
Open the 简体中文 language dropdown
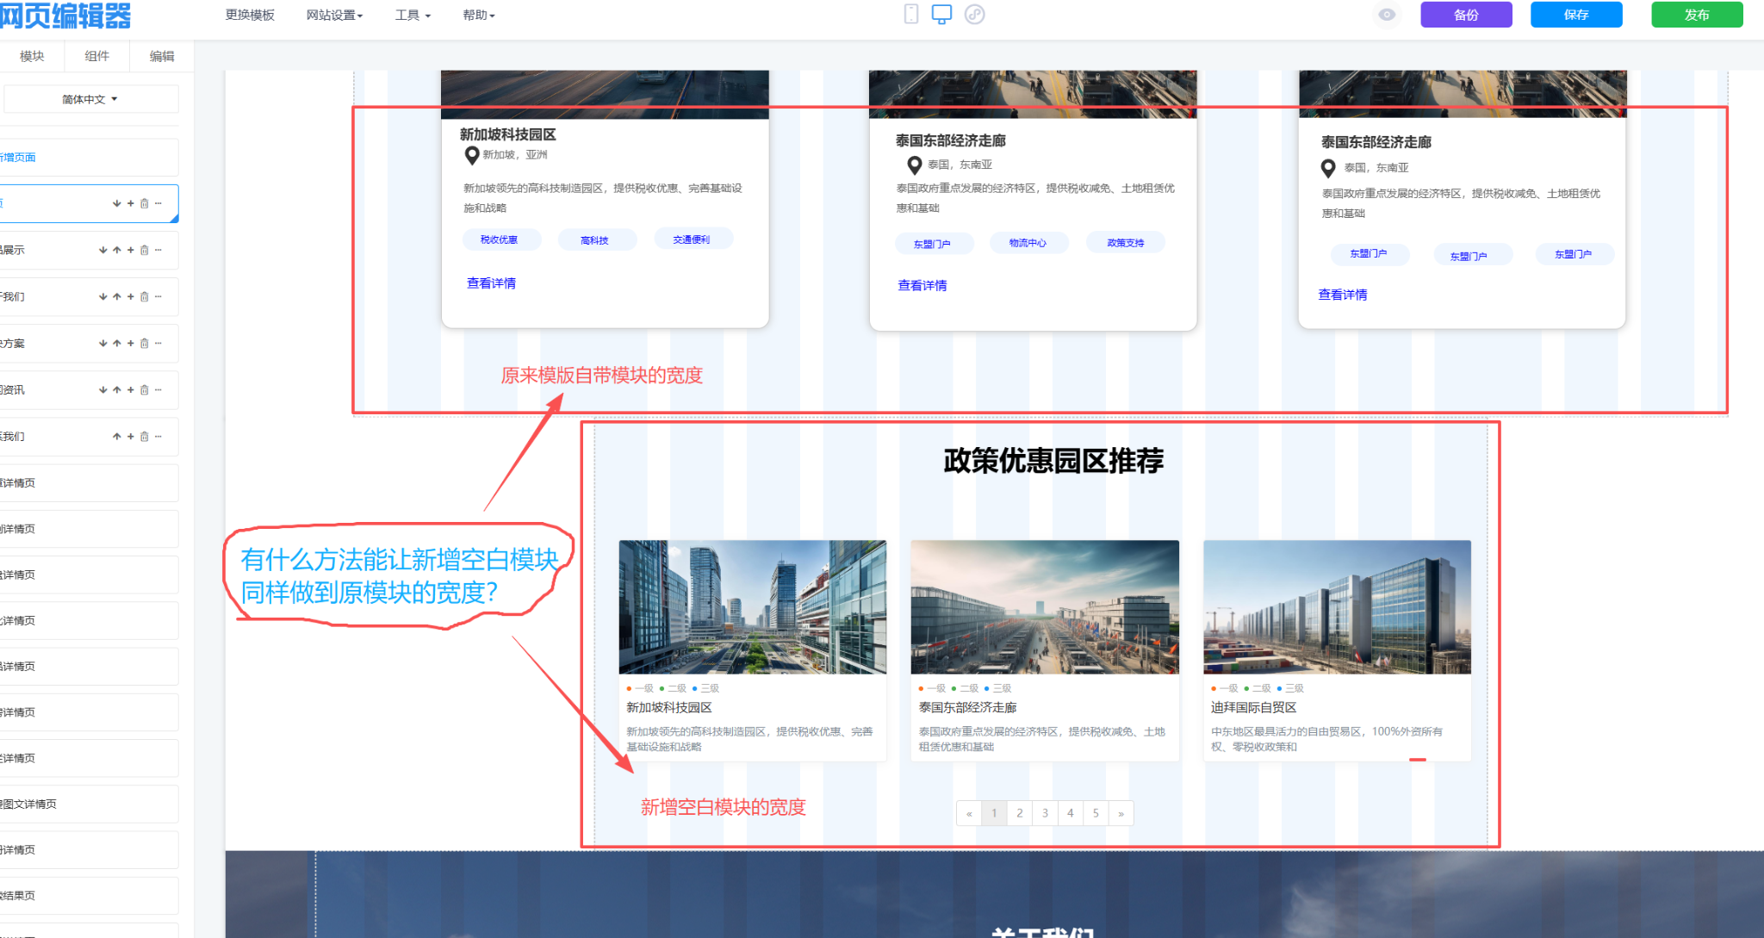tap(90, 99)
